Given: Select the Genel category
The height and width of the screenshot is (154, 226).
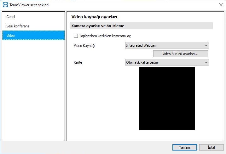Looking at the screenshot, I should point(33,17).
